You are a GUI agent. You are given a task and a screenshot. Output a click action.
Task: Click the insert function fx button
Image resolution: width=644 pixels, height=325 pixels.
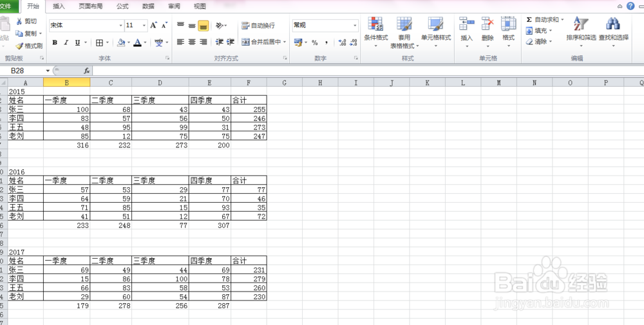pos(87,71)
